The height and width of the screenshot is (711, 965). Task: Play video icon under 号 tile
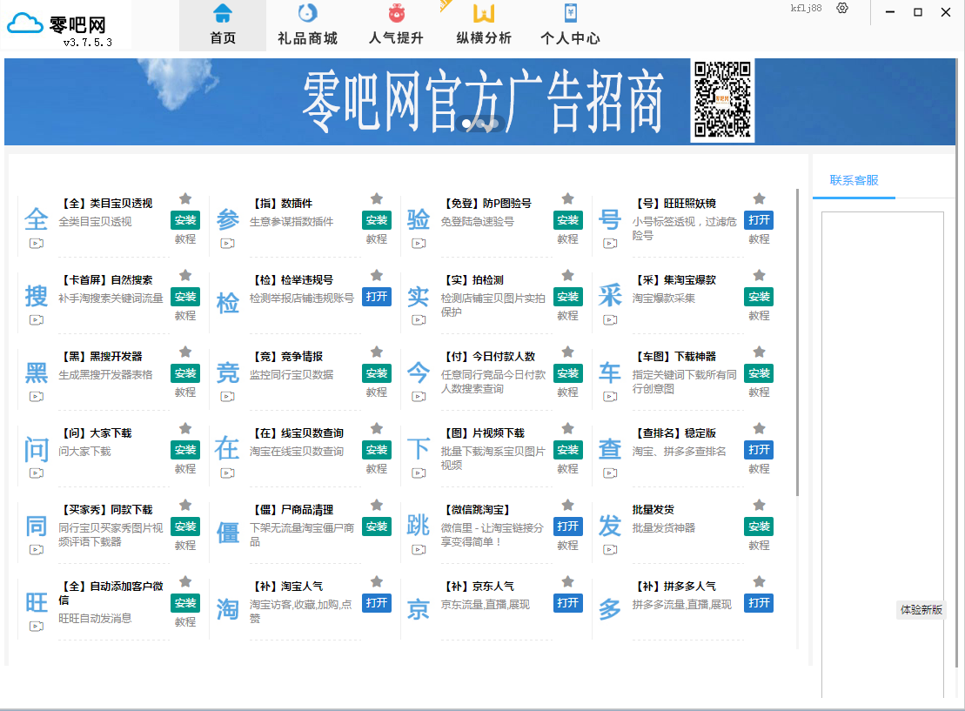[611, 243]
